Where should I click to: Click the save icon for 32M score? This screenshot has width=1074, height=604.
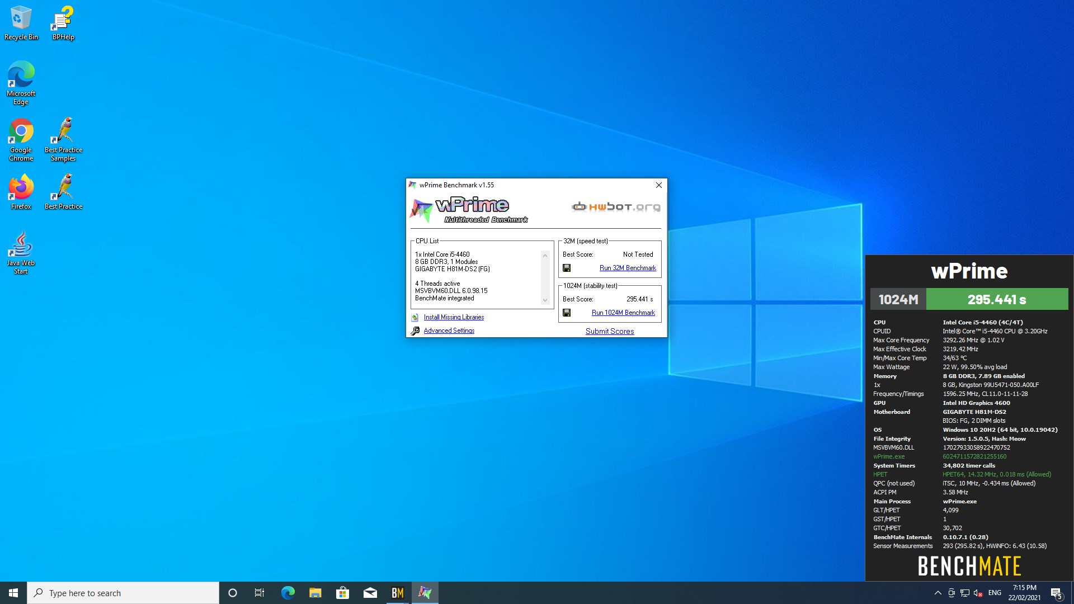[567, 268]
